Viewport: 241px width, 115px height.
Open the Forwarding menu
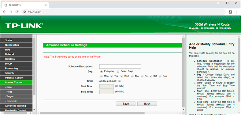pos(16,68)
